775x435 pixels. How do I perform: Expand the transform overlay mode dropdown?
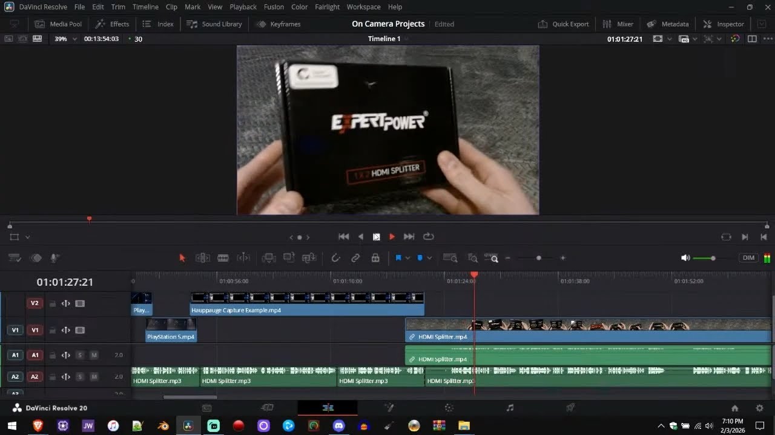[28, 237]
